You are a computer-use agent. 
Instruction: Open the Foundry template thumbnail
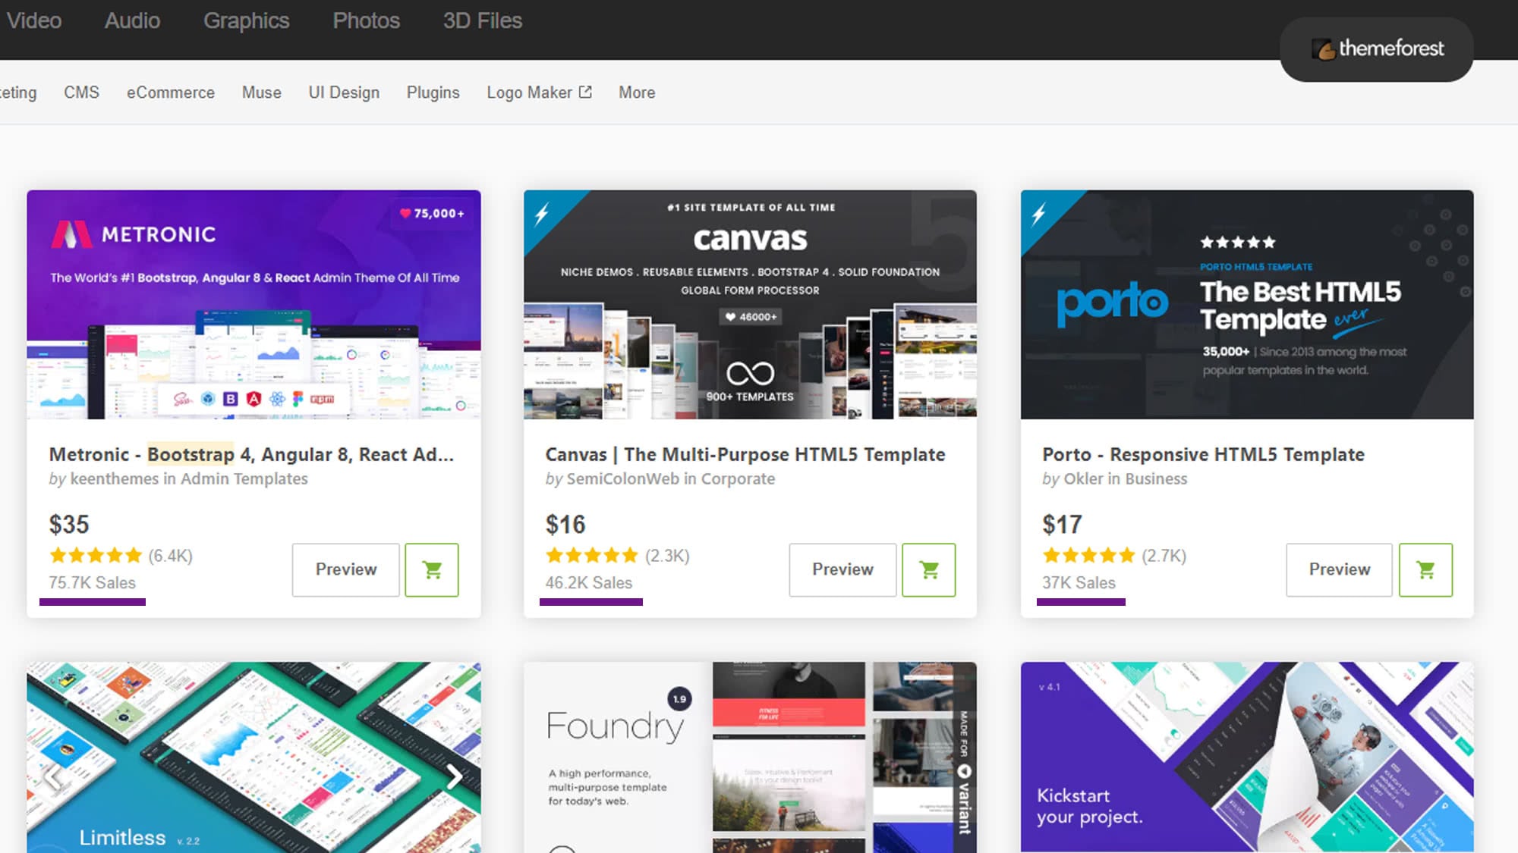(750, 757)
